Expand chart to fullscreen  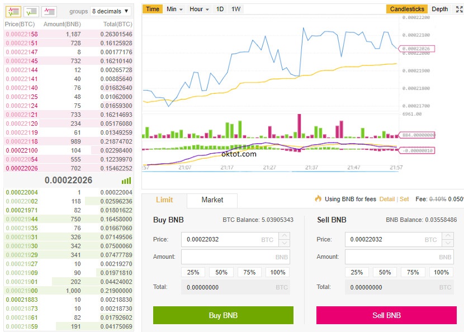(x=459, y=9)
